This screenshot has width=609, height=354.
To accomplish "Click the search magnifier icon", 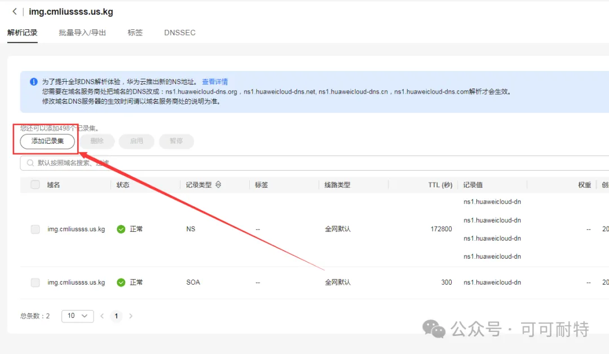I will click(x=30, y=163).
